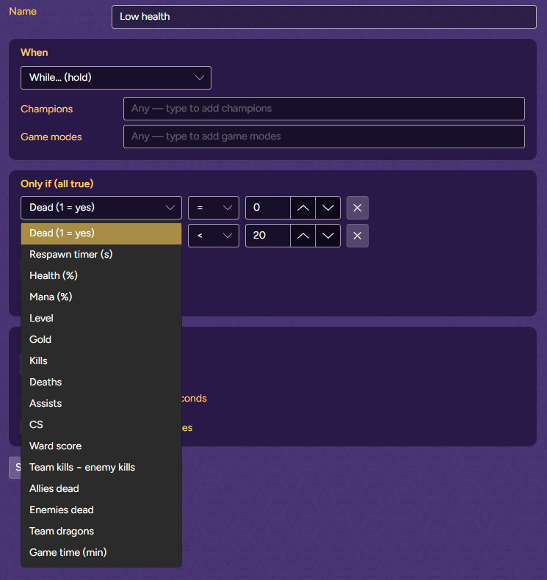
Task: Open the While... (hold) trigger dropdown
Action: [x=116, y=78]
